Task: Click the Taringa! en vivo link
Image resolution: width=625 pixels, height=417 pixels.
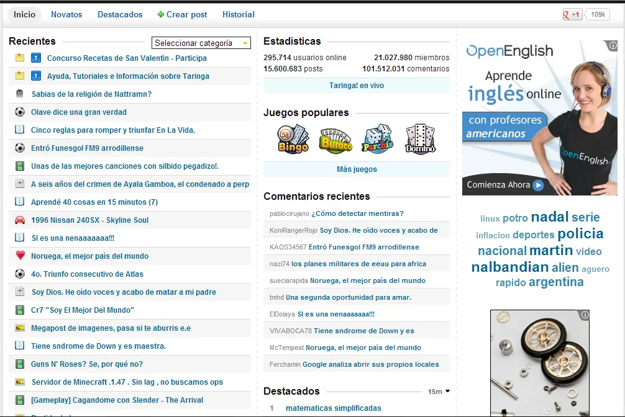Action: (x=357, y=85)
